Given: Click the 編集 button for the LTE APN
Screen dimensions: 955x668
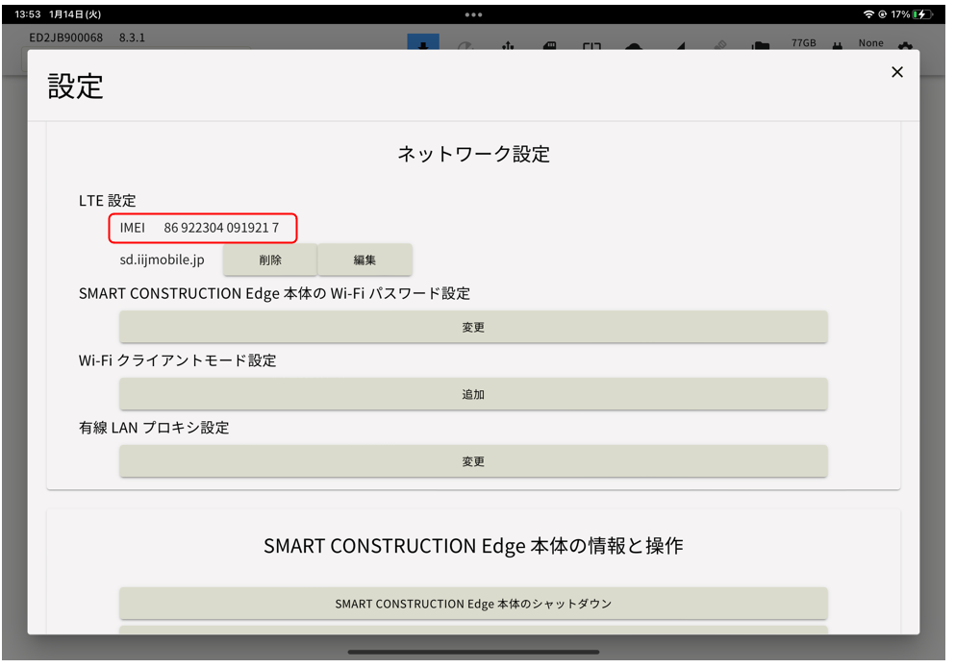Looking at the screenshot, I should pyautogui.click(x=364, y=260).
